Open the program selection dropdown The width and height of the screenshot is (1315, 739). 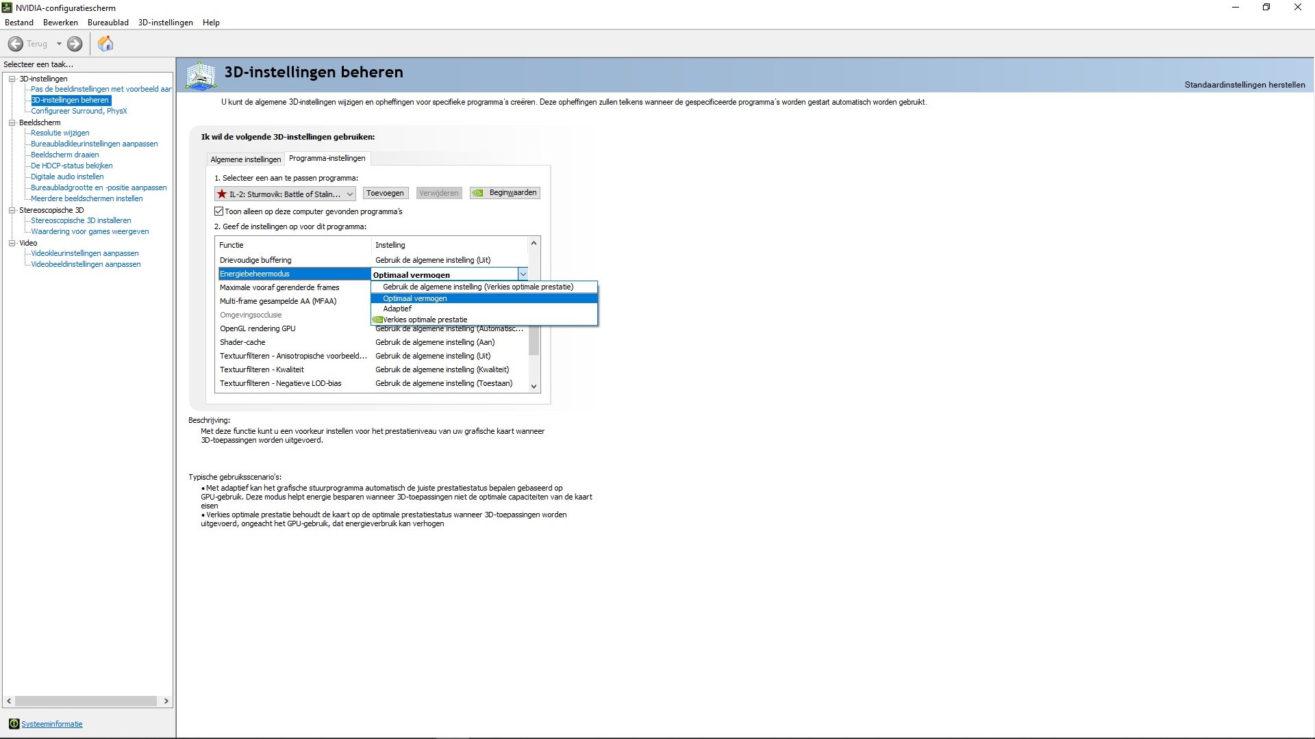point(285,194)
